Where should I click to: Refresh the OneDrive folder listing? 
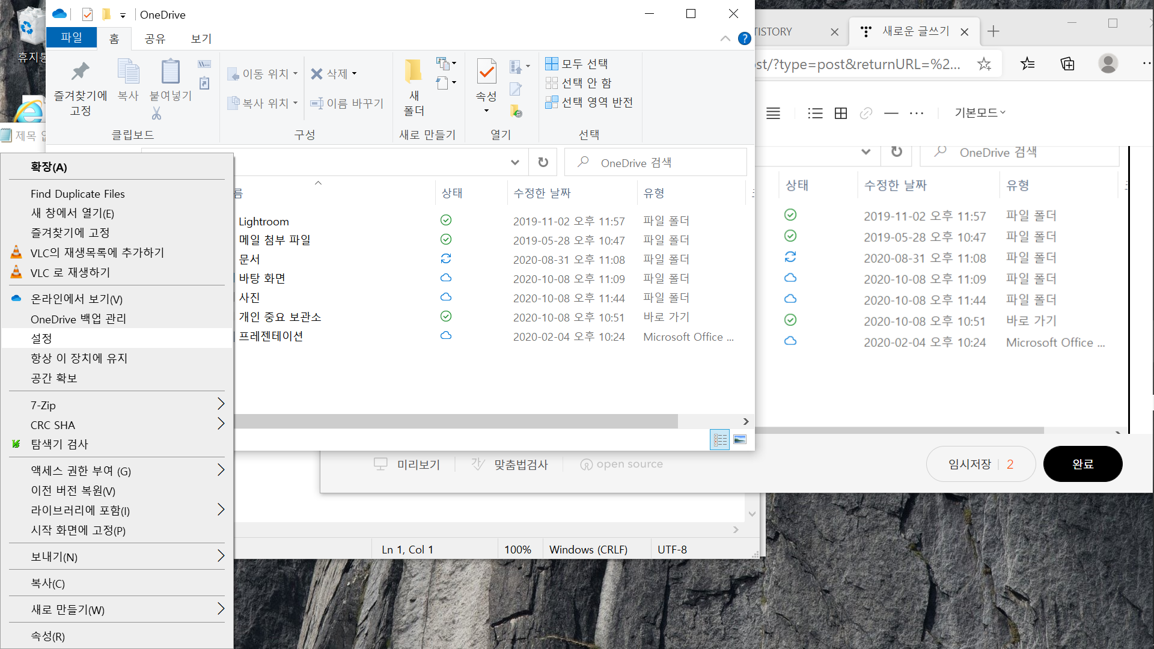[x=543, y=162]
